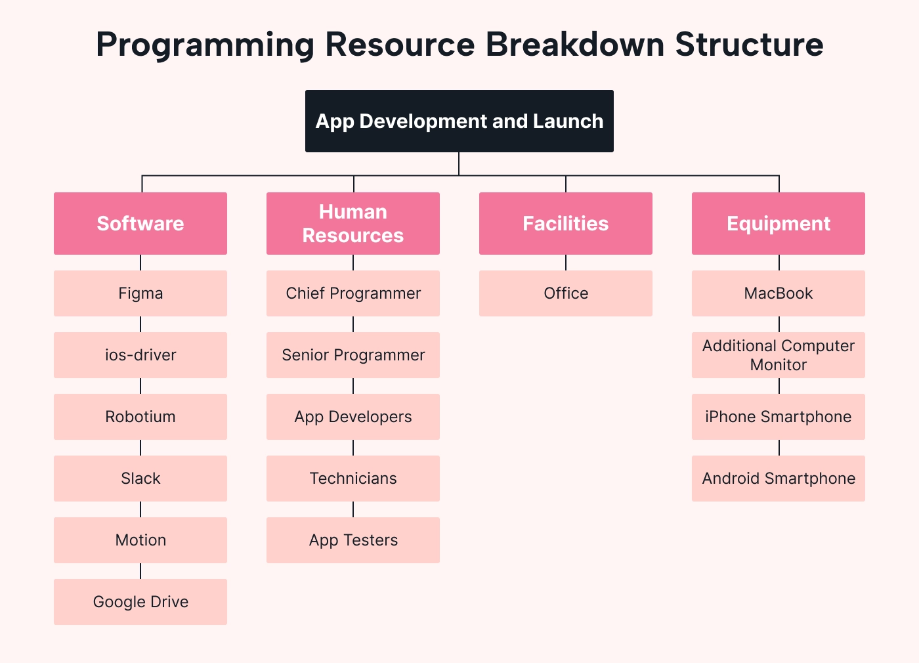This screenshot has width=919, height=663.
Task: Click the Slack node
Action: [x=140, y=479]
